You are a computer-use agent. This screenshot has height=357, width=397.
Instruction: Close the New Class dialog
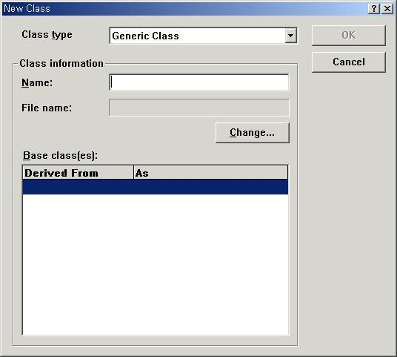click(x=387, y=9)
